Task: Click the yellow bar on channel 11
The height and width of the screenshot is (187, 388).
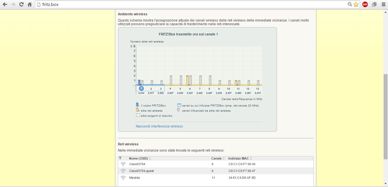Action: (x=236, y=83)
